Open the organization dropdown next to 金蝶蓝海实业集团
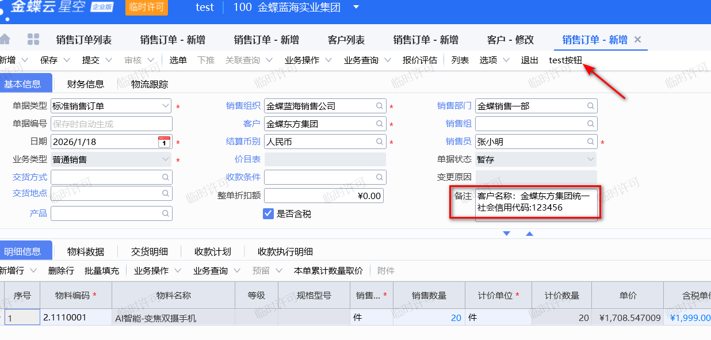The width and height of the screenshot is (711, 340). (x=355, y=7)
